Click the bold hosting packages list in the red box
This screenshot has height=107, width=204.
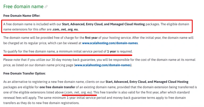[x=103, y=24]
